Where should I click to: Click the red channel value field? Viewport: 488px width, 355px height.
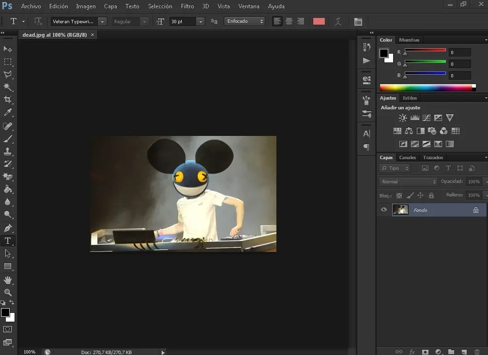[459, 52]
